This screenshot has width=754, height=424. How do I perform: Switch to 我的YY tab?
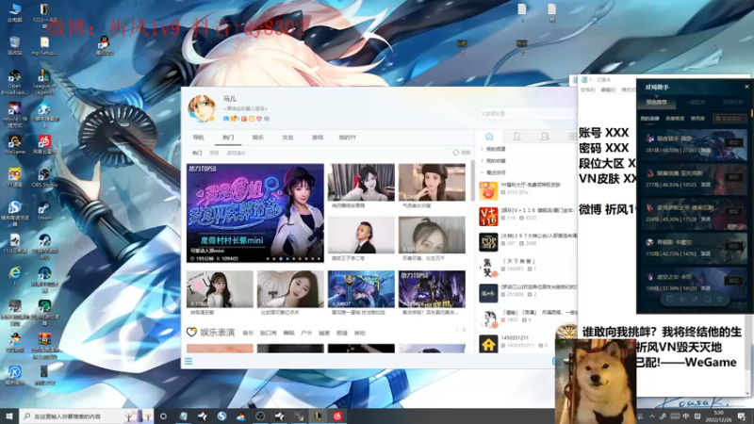tap(347, 137)
